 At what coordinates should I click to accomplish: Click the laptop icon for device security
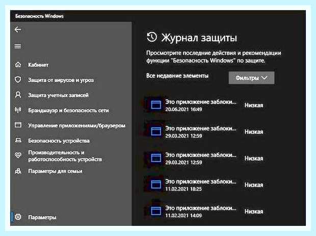coord(18,140)
